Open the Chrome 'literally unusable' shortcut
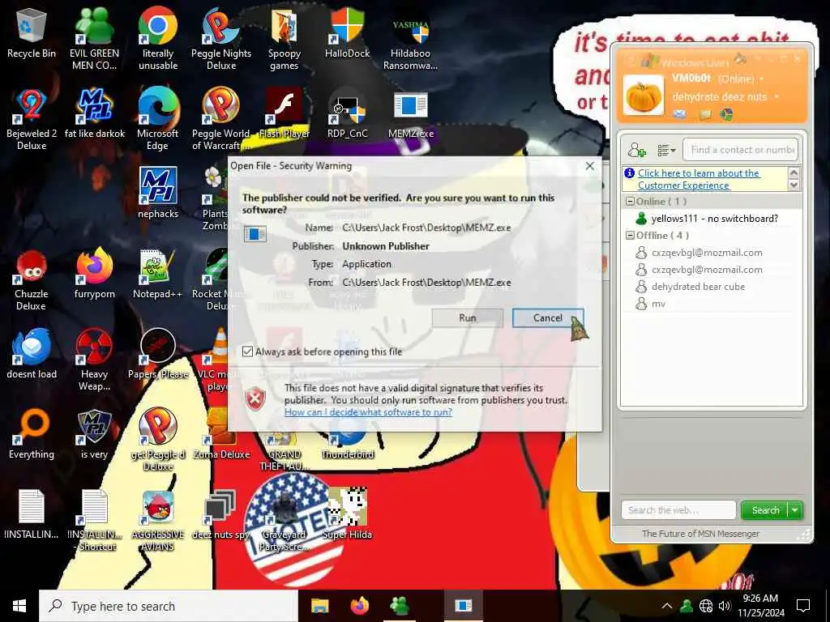830x622 pixels. 158,38
